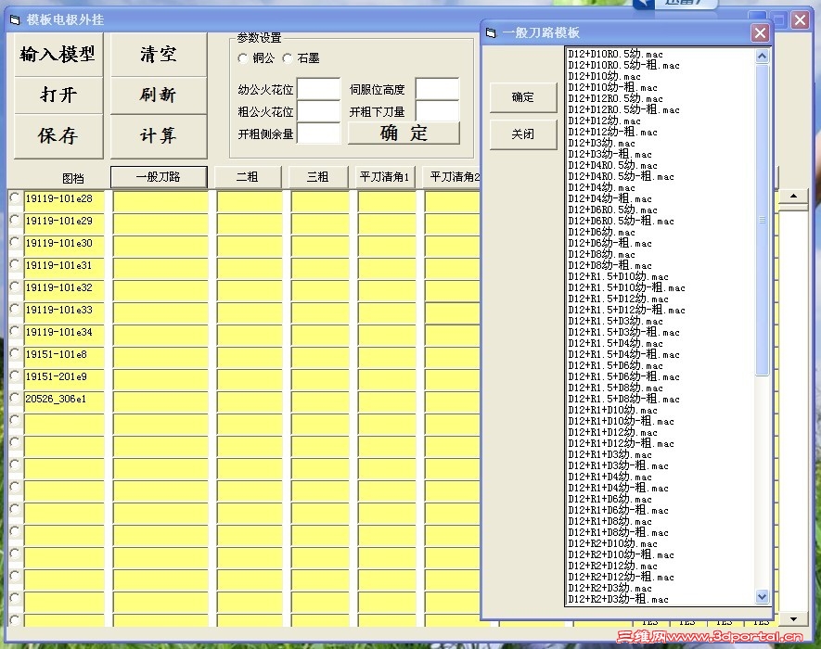Select radio button for row 19119-101e34
821x649 pixels.
click(x=15, y=331)
